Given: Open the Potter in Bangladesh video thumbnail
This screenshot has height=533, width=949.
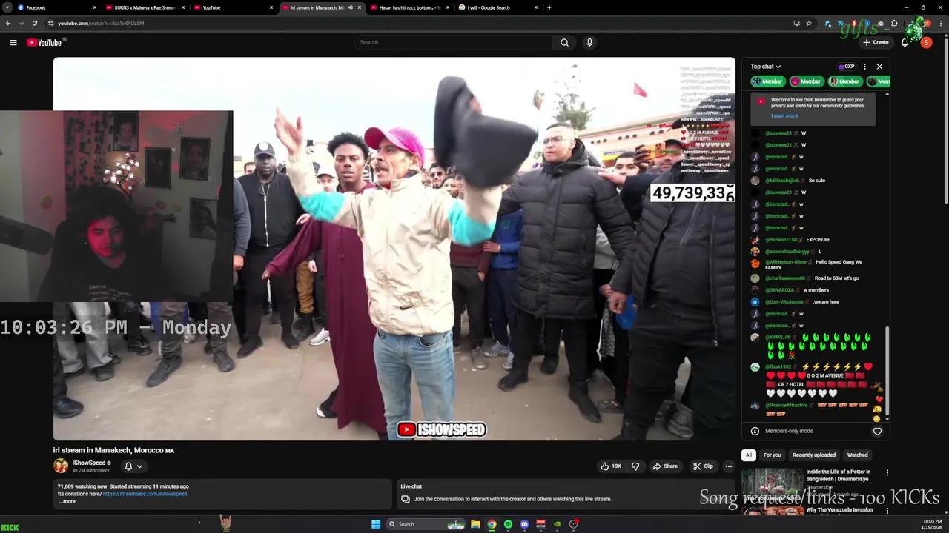Looking at the screenshot, I should coord(771,484).
